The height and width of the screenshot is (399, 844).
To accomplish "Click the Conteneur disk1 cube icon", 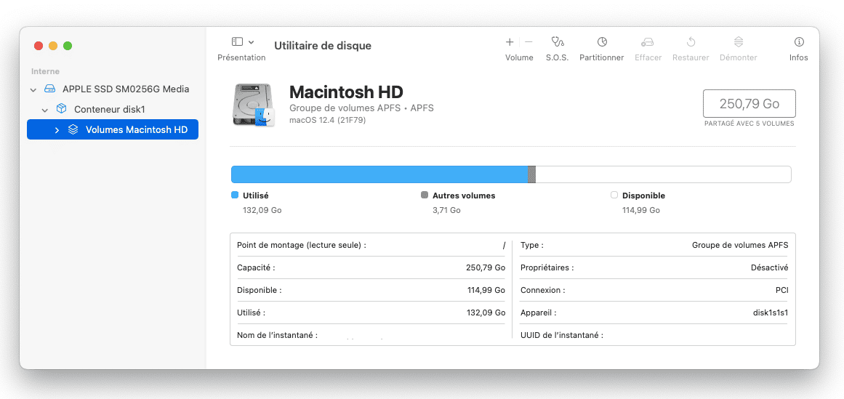I will click(x=61, y=109).
